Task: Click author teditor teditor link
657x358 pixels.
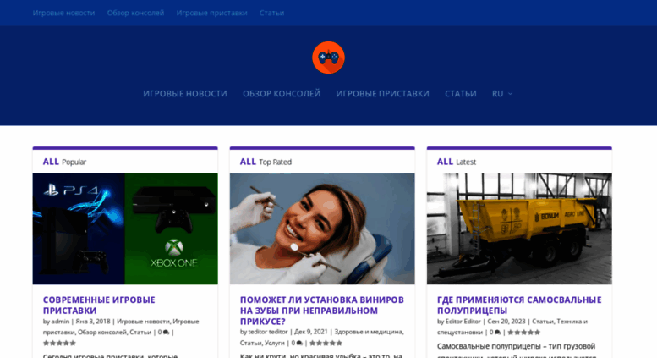Action: pos(268,332)
